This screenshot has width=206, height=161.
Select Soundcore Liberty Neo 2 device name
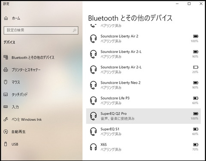pyautogui.click(x=121, y=83)
